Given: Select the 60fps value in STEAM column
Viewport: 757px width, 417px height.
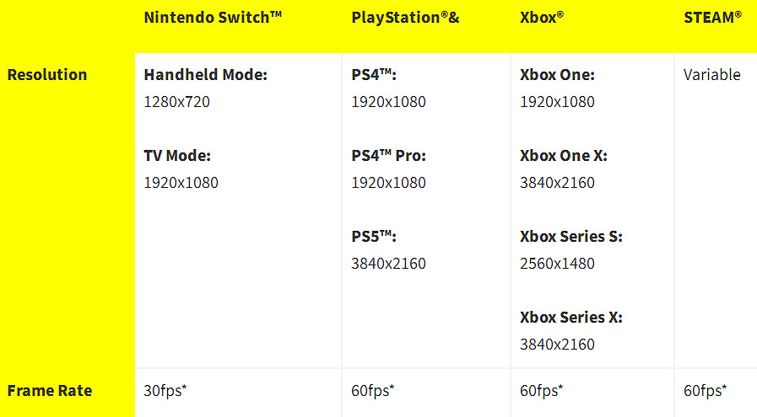Looking at the screenshot, I should [706, 391].
